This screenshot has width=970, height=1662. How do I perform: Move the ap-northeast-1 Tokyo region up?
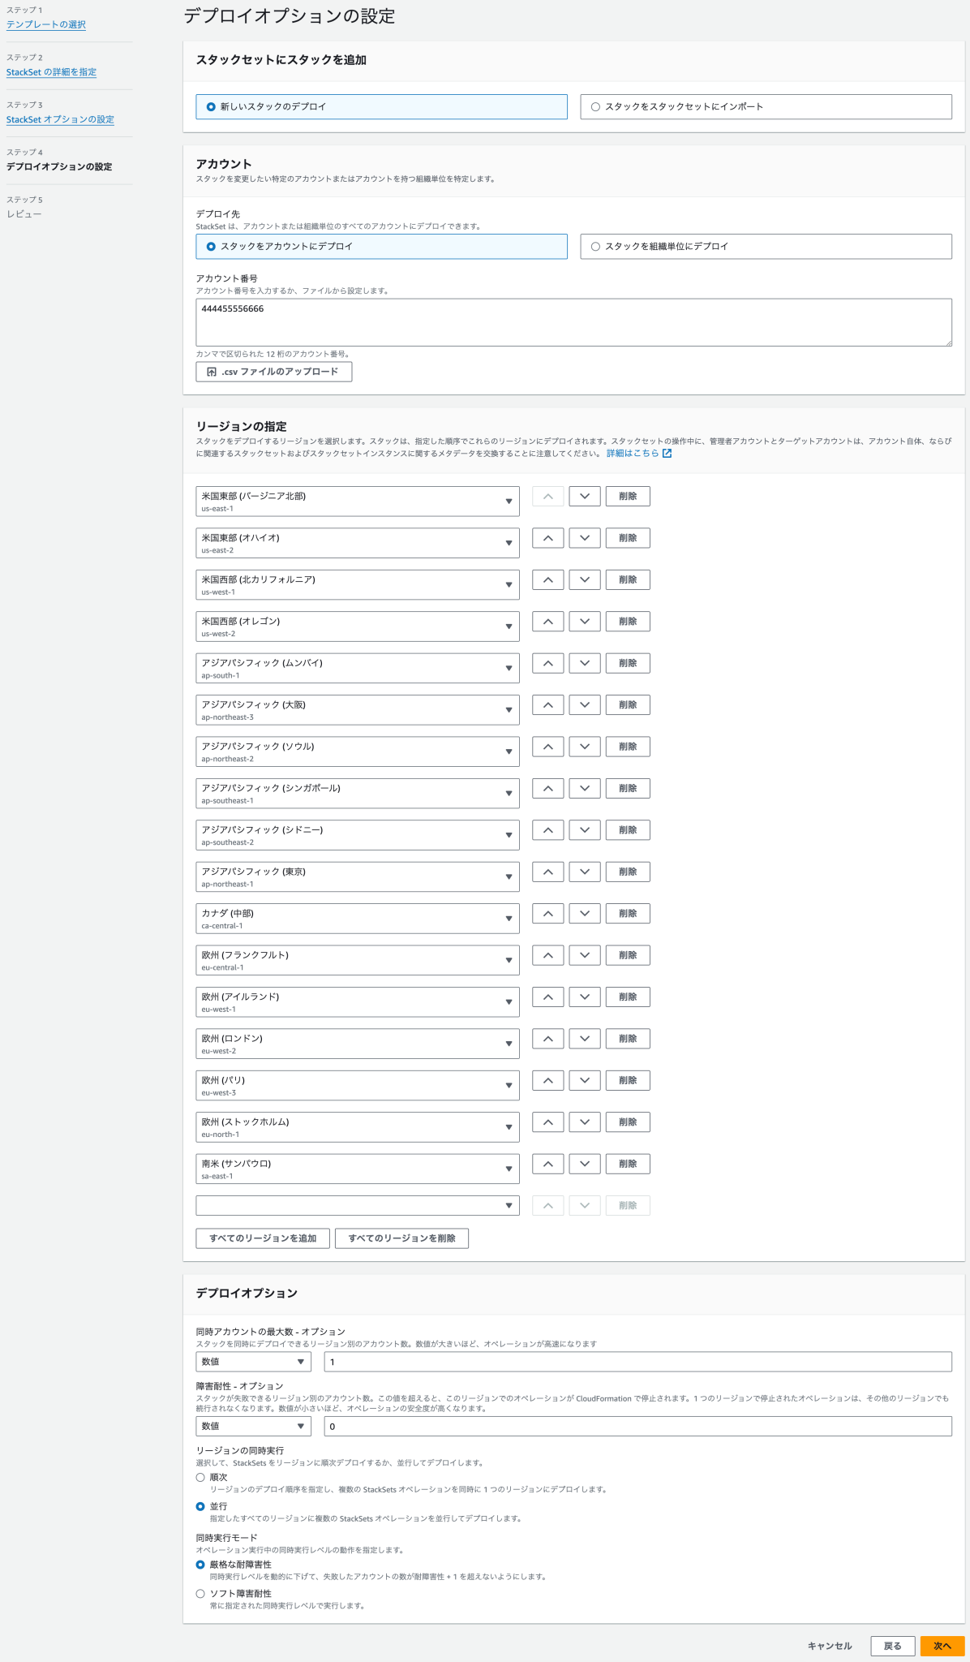(x=547, y=872)
